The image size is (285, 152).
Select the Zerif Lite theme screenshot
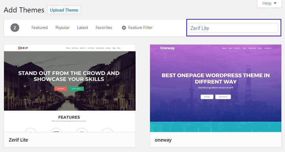coord(70,88)
